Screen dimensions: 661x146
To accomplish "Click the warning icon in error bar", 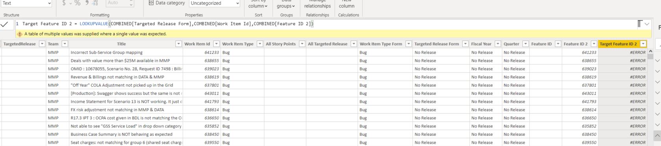I will coord(20,34).
